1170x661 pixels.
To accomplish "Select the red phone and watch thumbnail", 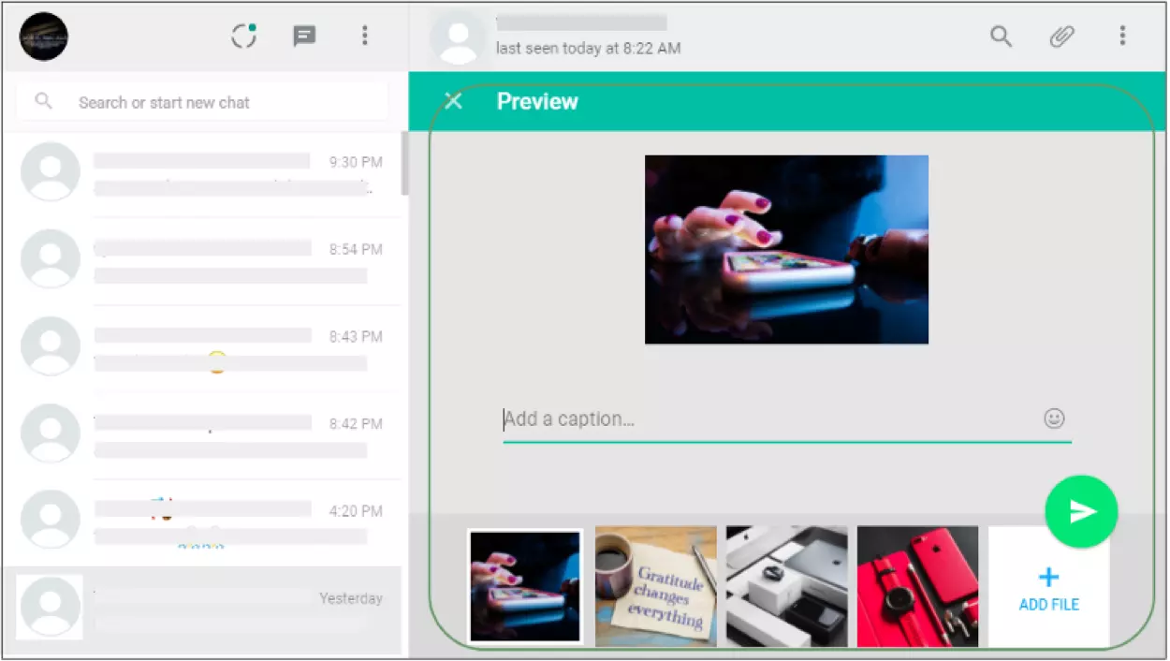I will [917, 586].
